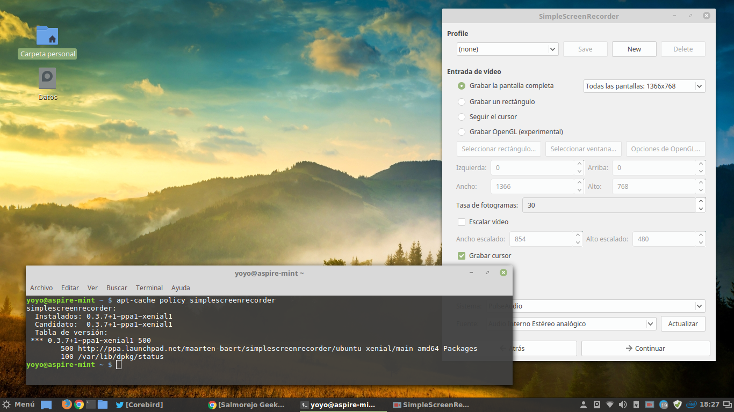Open the Datos drive desktop icon

pos(47,84)
